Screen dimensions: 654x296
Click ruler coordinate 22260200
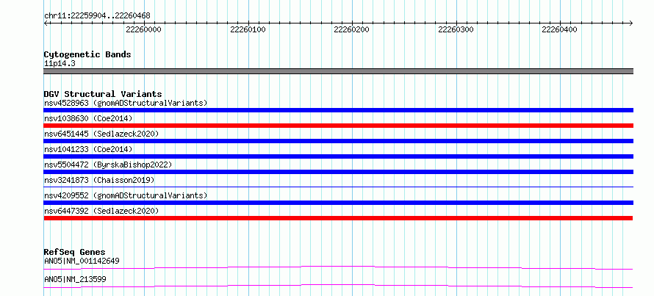pos(351,30)
